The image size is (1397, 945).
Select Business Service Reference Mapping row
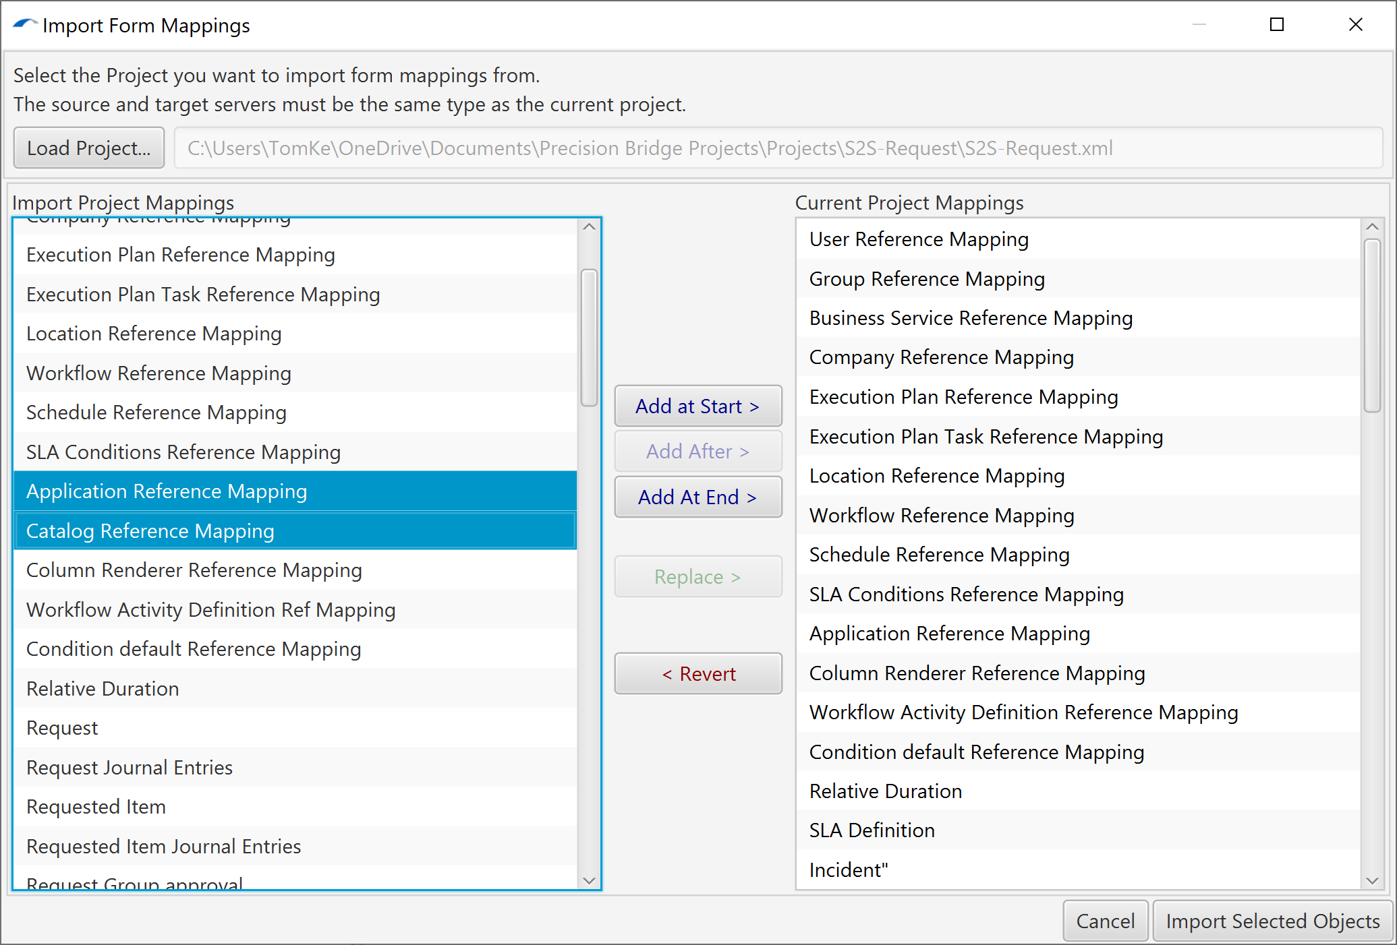[1079, 318]
